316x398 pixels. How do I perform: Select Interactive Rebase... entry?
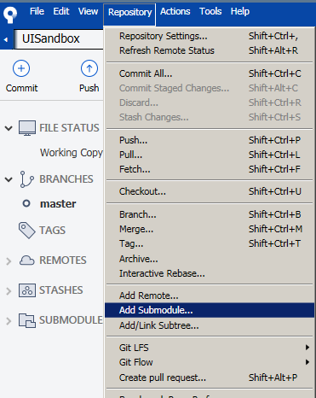[x=210, y=273]
